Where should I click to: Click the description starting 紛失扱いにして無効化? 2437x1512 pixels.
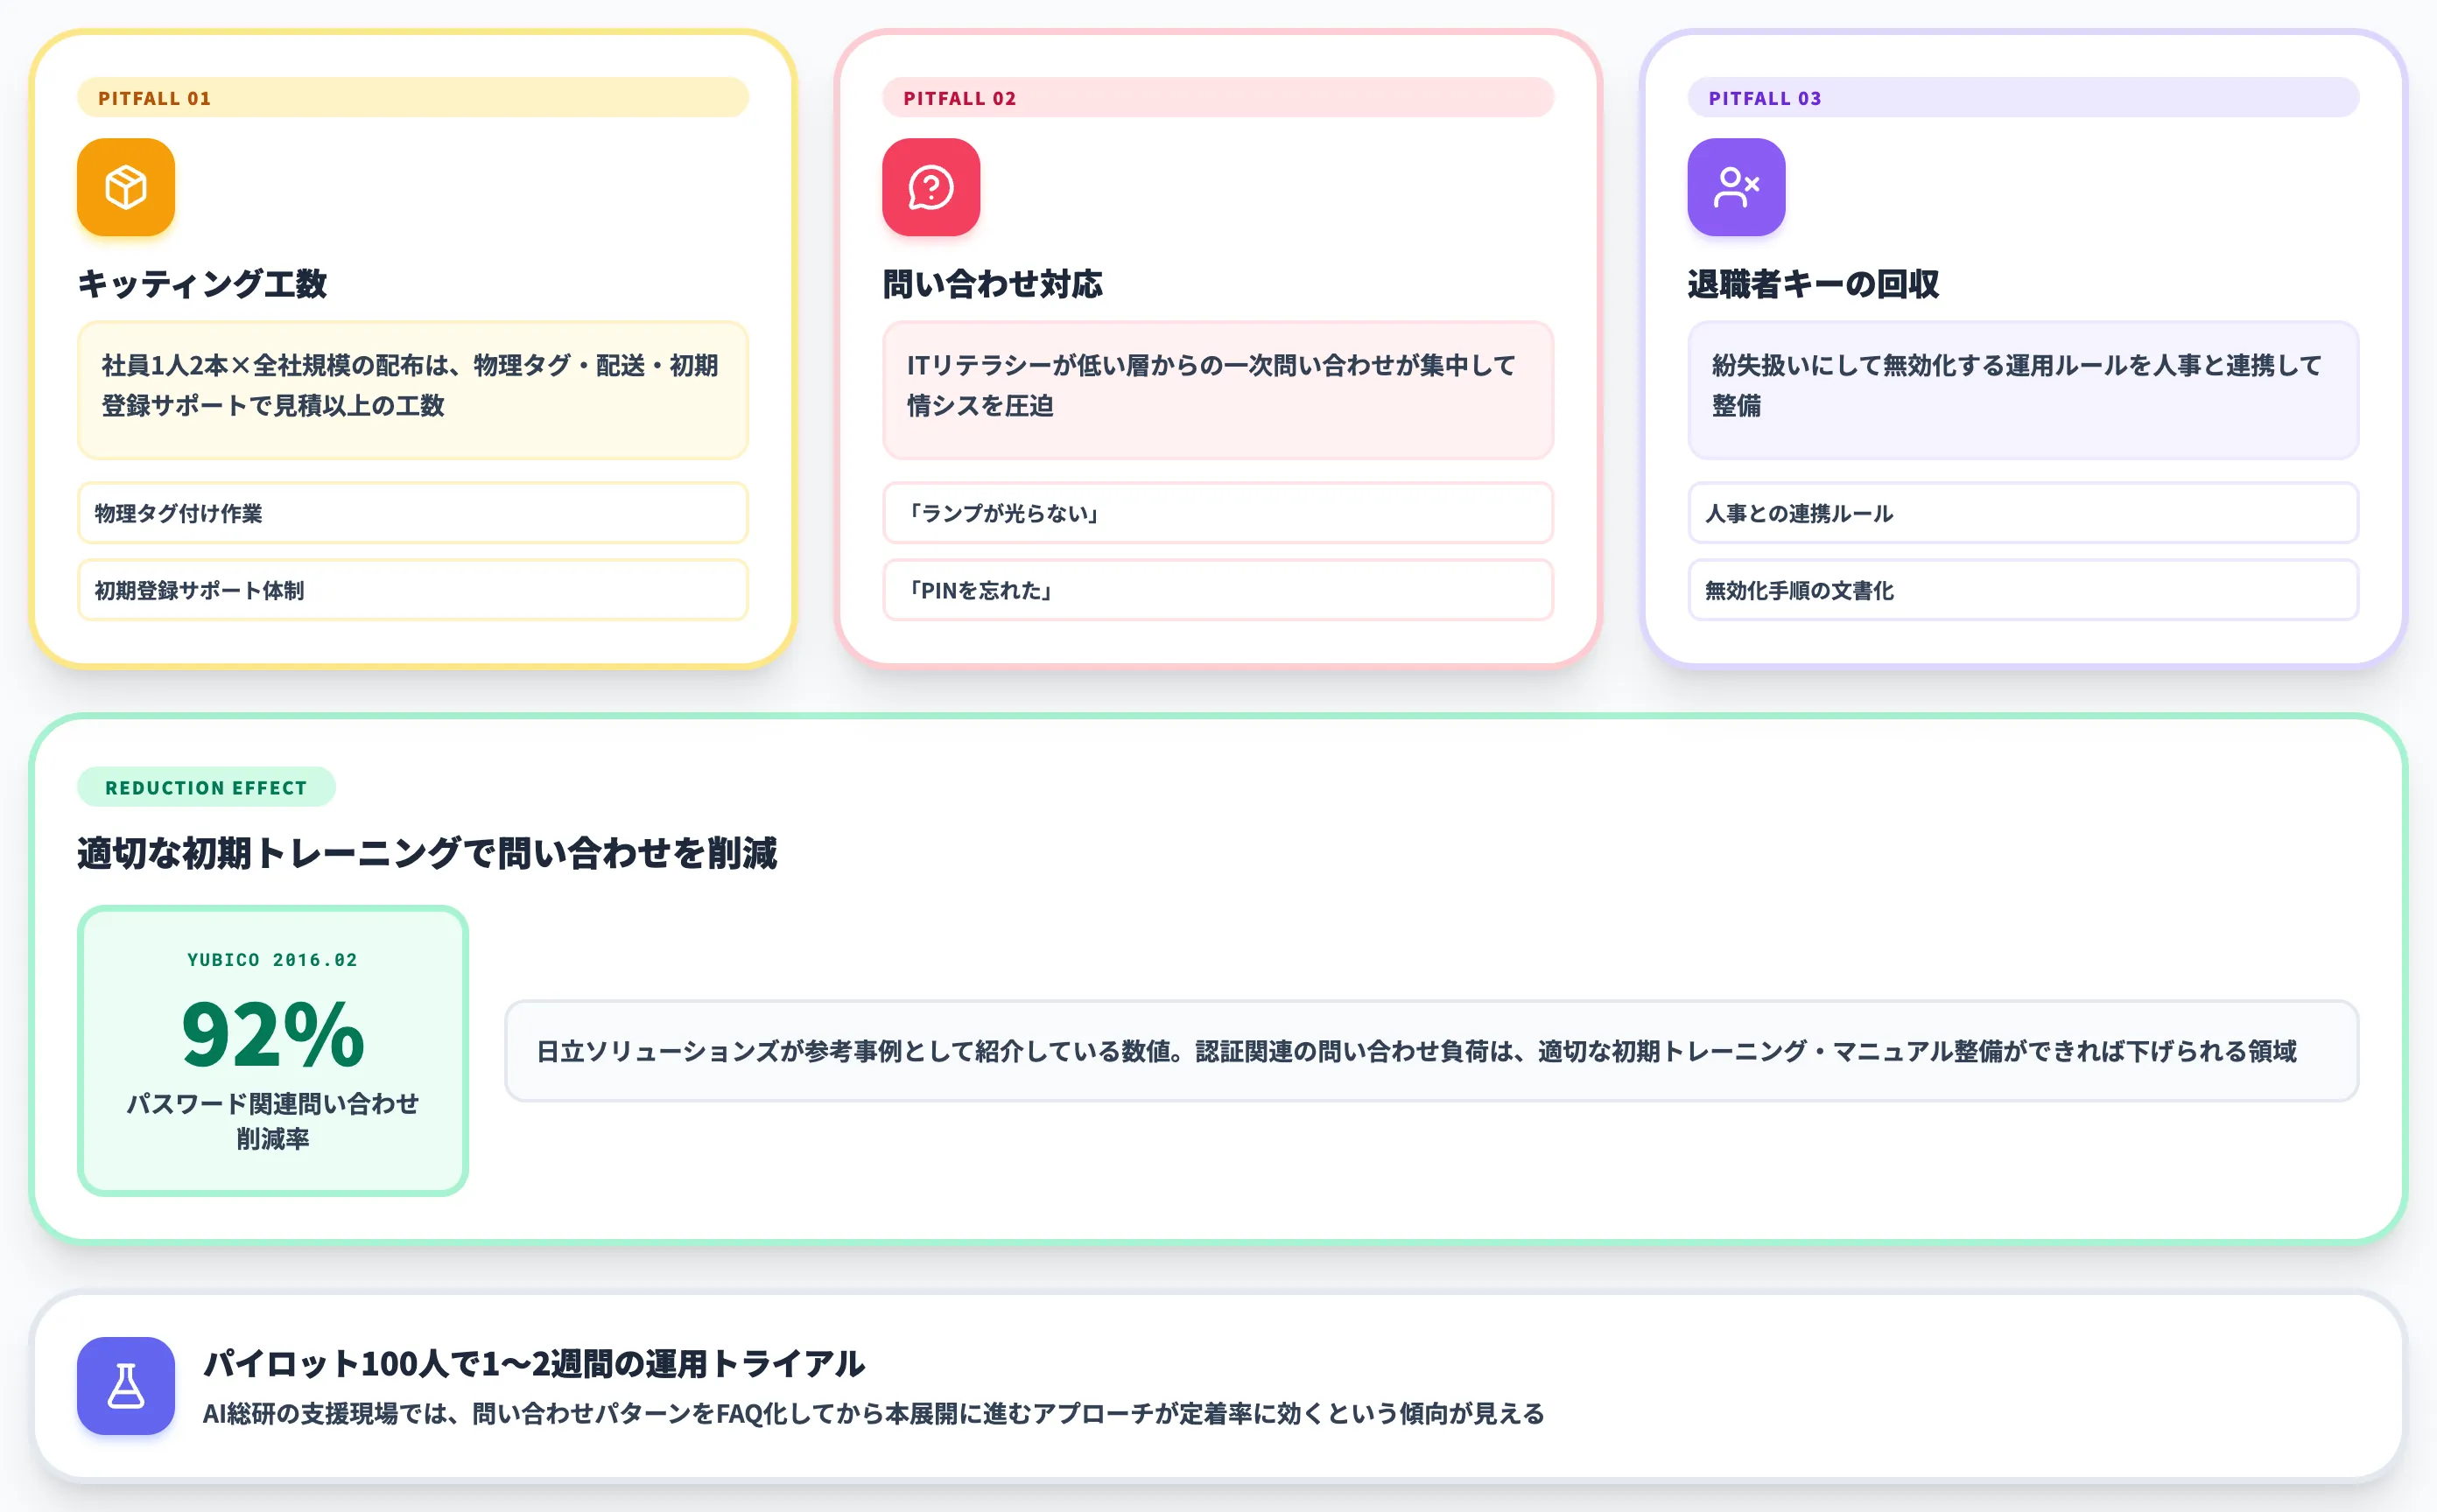coord(2023,390)
